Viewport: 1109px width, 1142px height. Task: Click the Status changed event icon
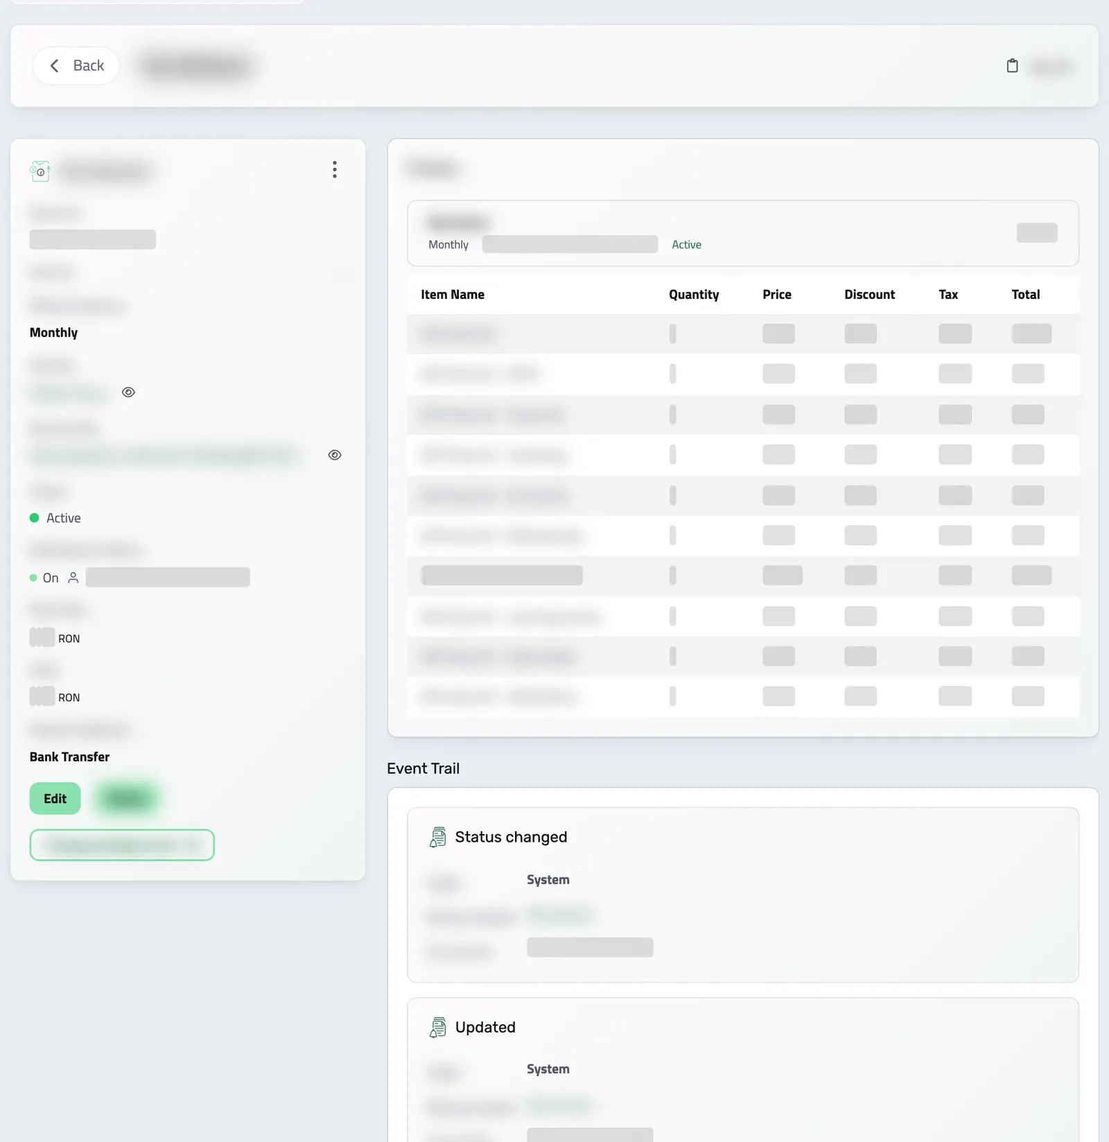click(438, 837)
